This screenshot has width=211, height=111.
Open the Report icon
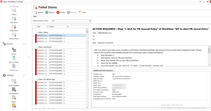pos(14,97)
